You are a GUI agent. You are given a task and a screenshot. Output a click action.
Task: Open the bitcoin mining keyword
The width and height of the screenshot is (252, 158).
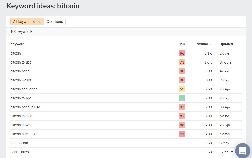click(x=21, y=116)
